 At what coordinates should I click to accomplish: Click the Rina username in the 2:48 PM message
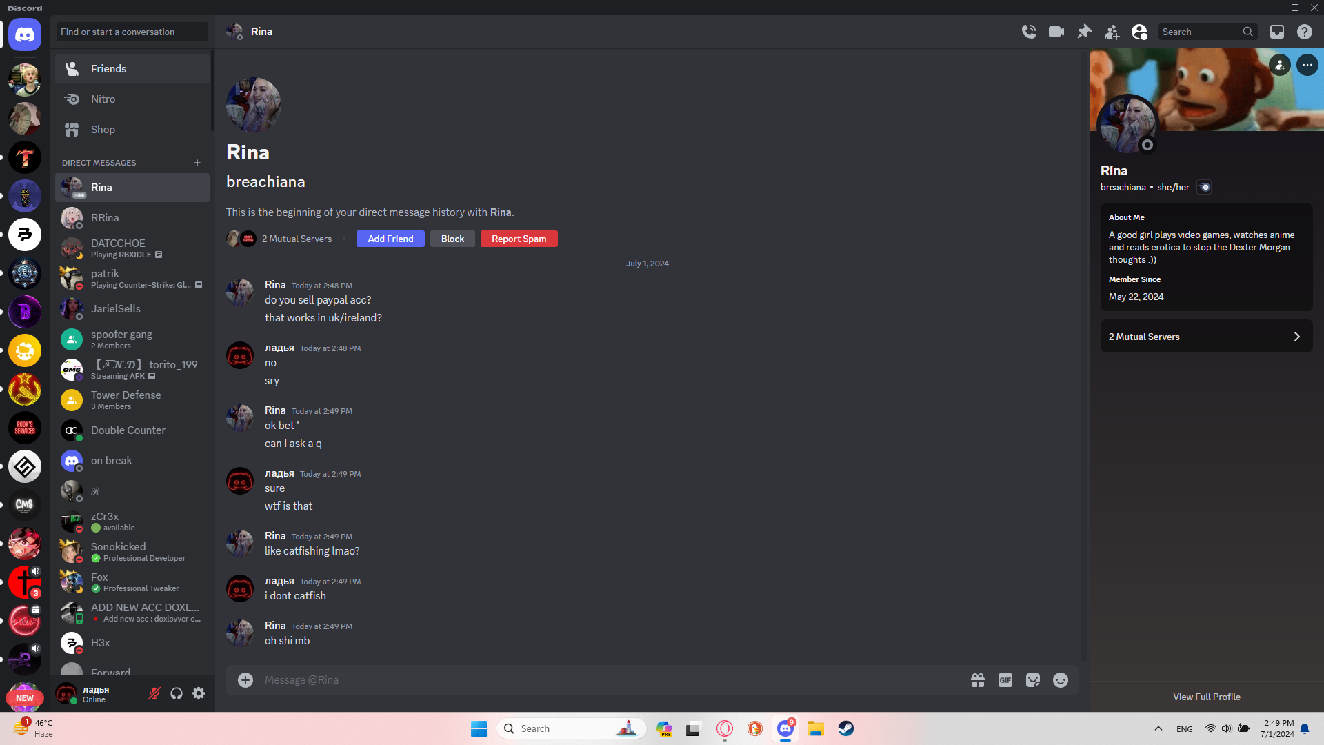click(x=275, y=284)
